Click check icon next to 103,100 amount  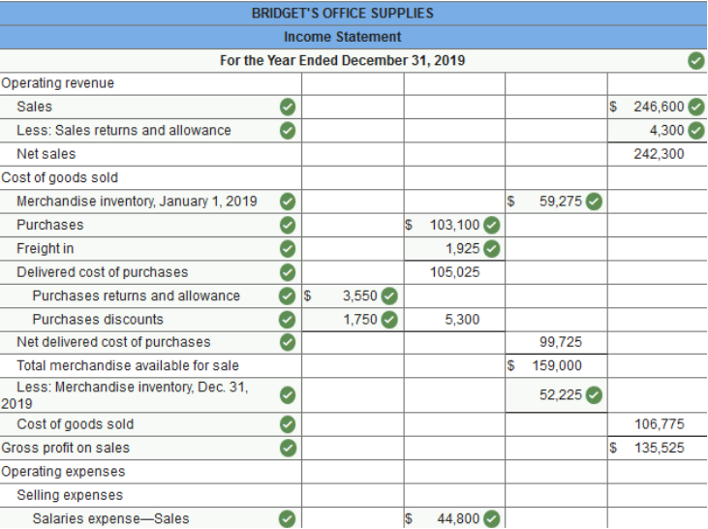(492, 225)
